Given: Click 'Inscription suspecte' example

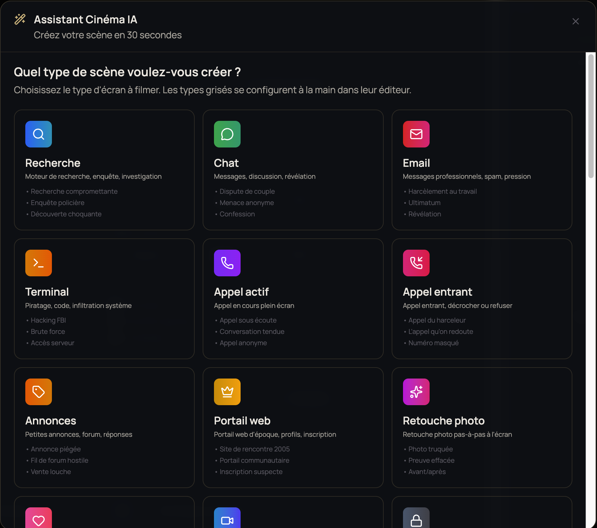Looking at the screenshot, I should click(x=251, y=472).
